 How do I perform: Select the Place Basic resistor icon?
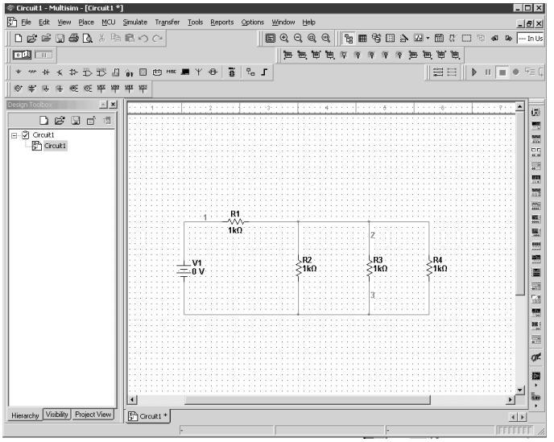31,72
